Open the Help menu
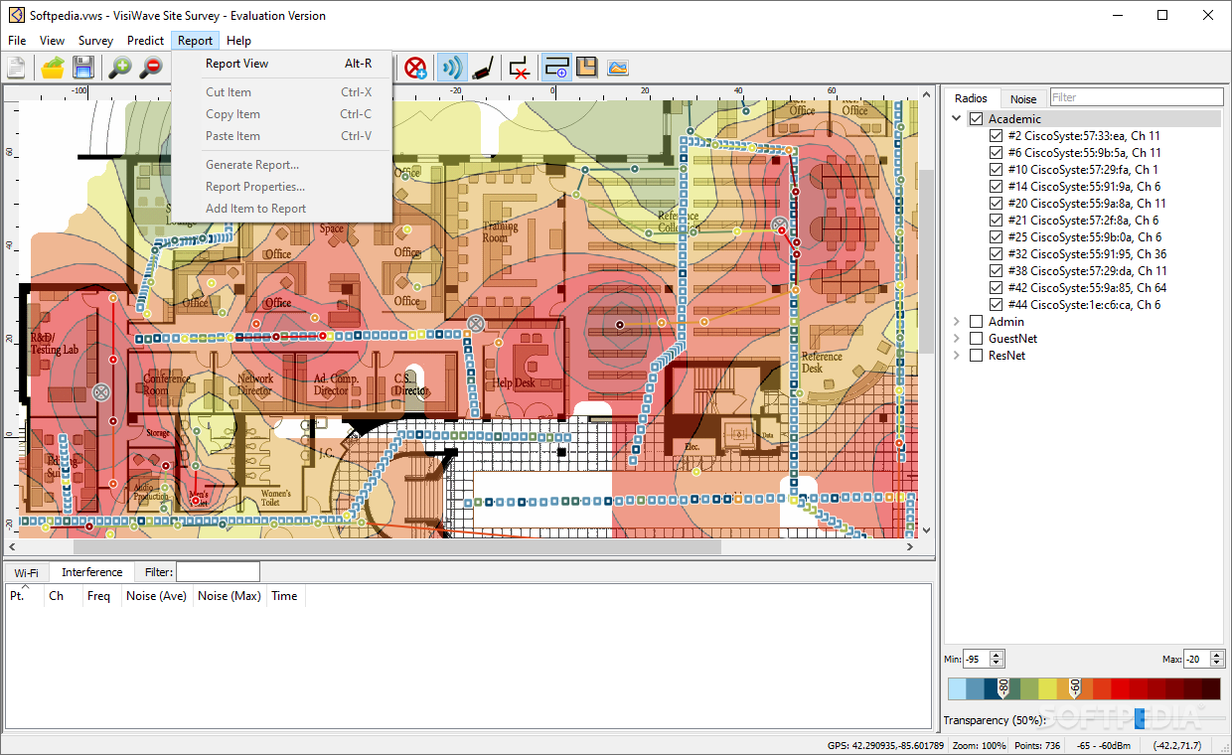 click(238, 41)
